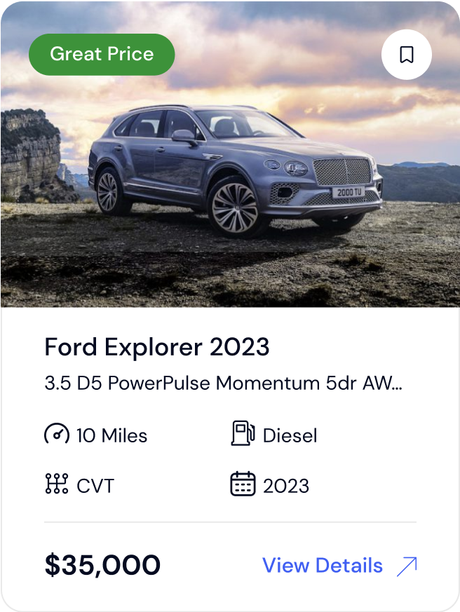
Task: Click the 2023 year label
Action: (x=286, y=486)
